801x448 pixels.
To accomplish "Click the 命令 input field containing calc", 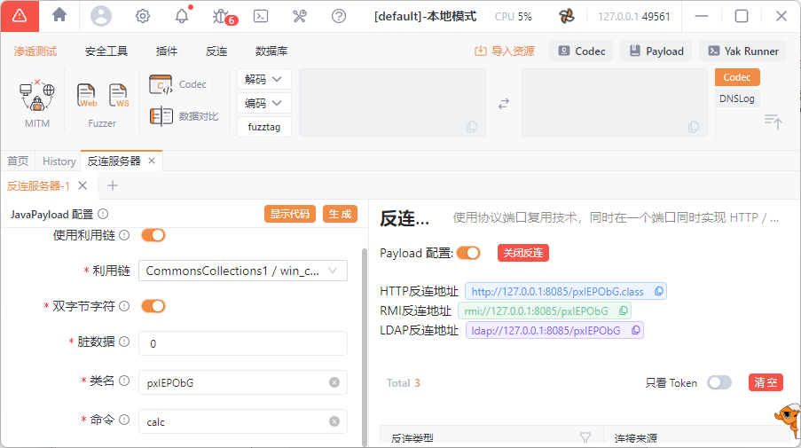I will click(x=235, y=421).
